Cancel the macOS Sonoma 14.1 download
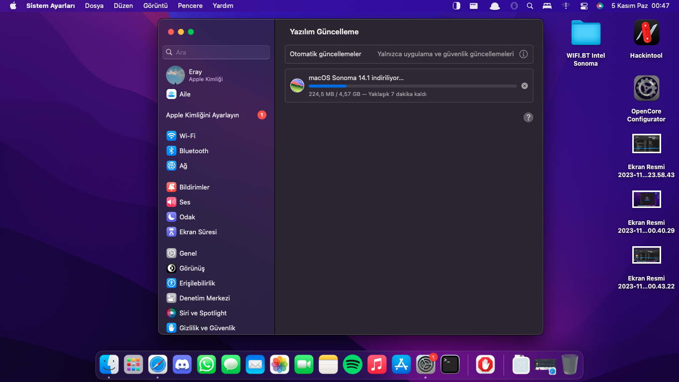The width and height of the screenshot is (679, 382). click(524, 86)
